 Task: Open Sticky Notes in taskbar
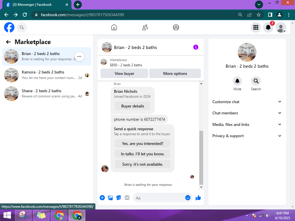click(41, 215)
